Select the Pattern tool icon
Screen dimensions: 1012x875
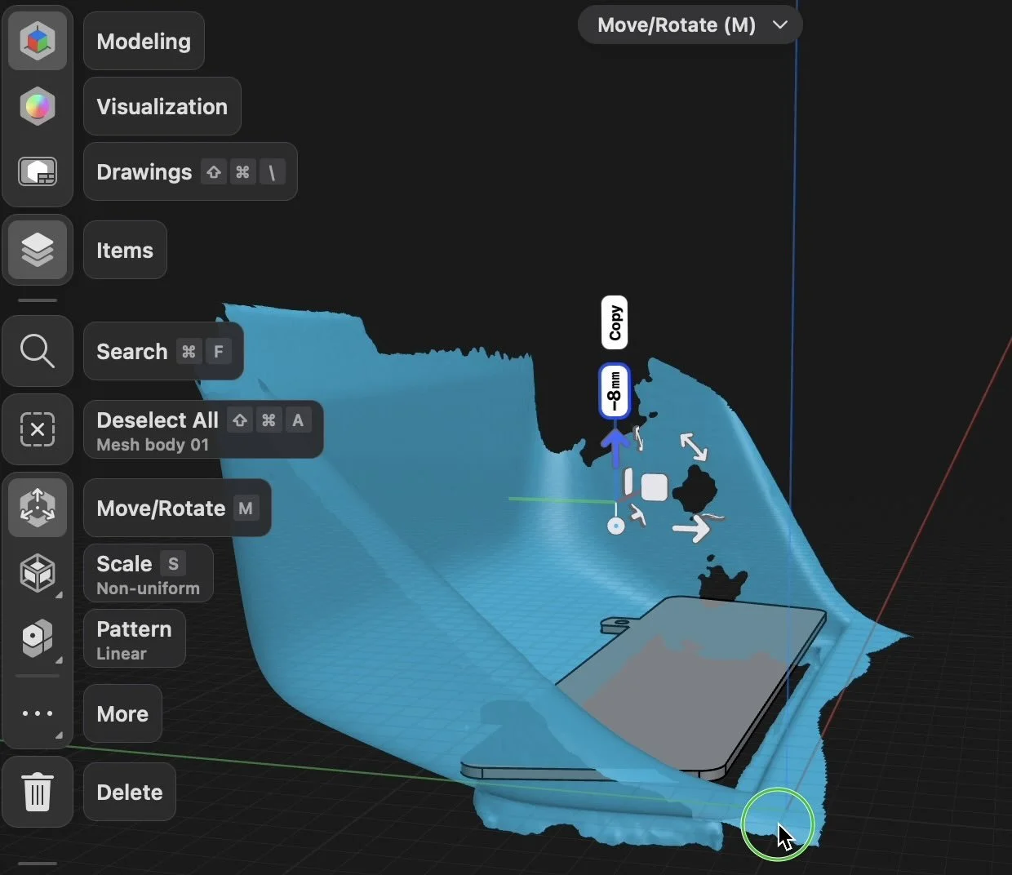point(38,638)
